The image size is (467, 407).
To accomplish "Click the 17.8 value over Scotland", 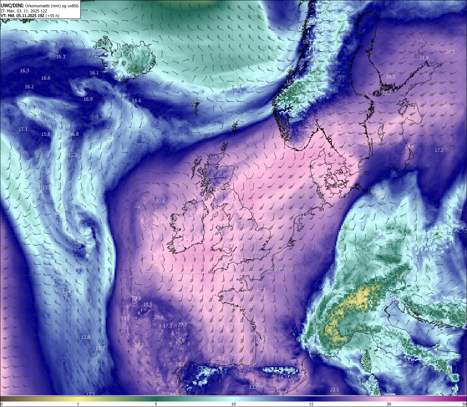I will pos(221,175).
